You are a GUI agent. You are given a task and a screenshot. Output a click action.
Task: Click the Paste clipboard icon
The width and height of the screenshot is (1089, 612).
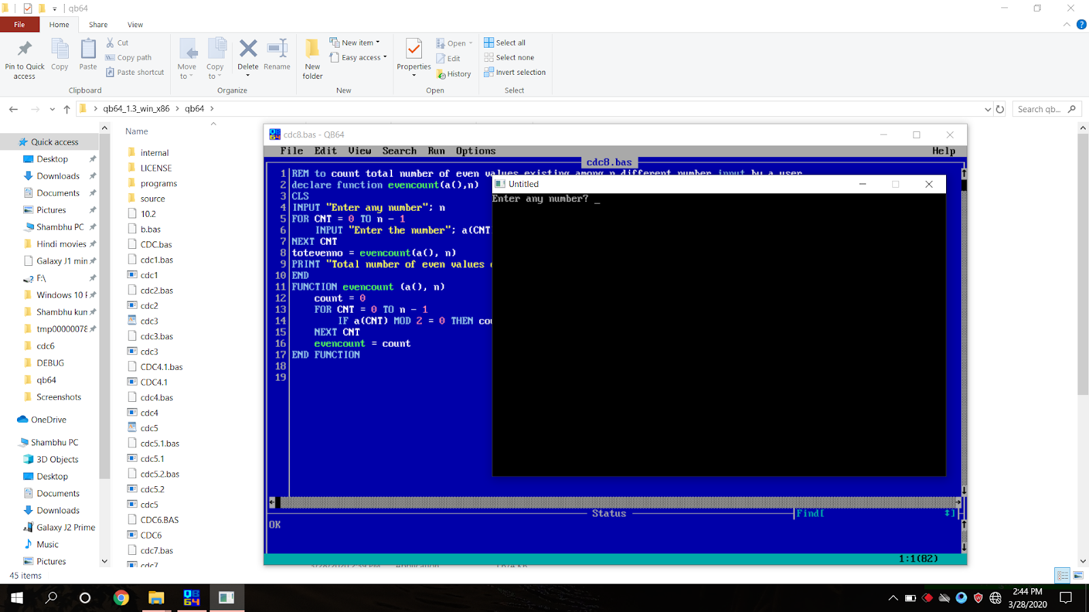88,50
